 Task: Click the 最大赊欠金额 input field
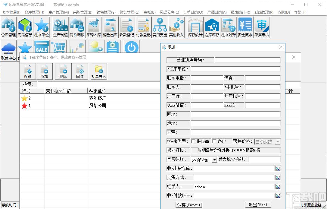pos(264,160)
